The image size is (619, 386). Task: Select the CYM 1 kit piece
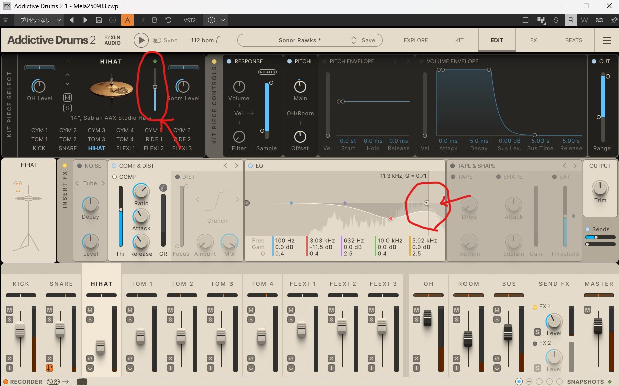[40, 130]
